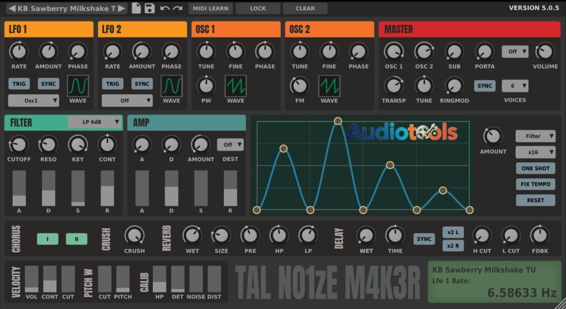The width and height of the screenshot is (566, 309).
Task: Click the CLEAR button
Action: tap(305, 8)
